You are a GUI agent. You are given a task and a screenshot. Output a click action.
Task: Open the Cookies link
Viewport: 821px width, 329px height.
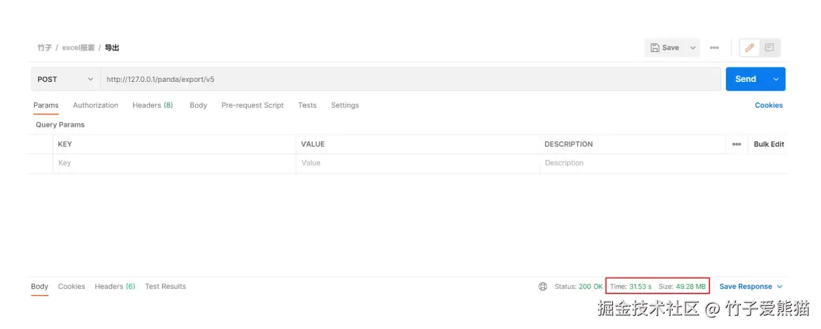tap(768, 105)
